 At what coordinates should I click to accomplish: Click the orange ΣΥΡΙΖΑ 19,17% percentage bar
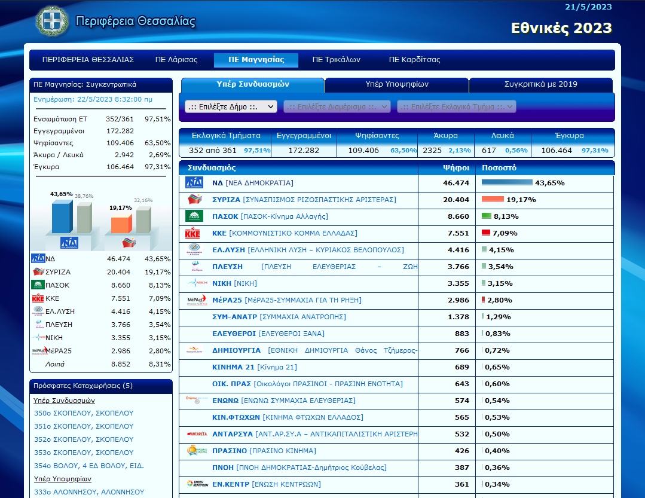coord(493,199)
